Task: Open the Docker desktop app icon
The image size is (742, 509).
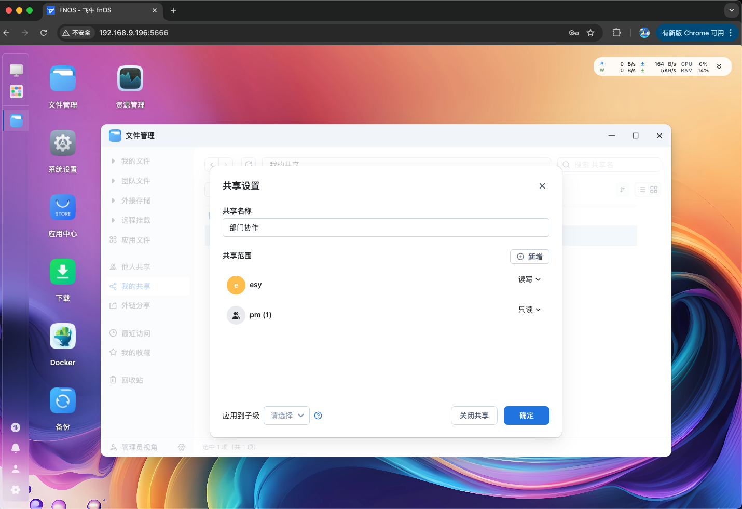Action: pos(63,337)
